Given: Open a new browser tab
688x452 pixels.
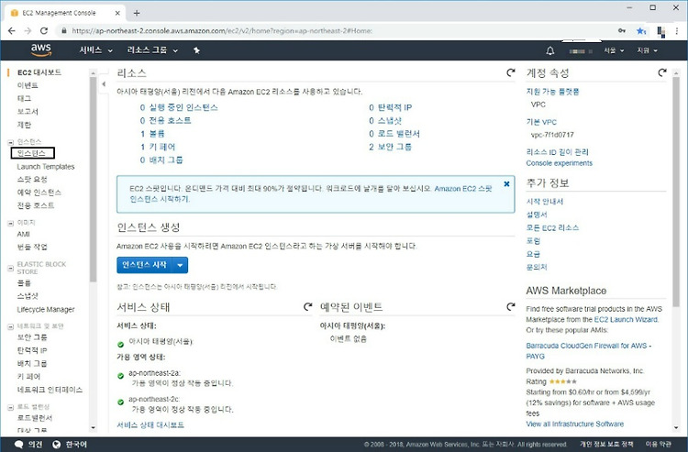Looking at the screenshot, I should (x=137, y=13).
